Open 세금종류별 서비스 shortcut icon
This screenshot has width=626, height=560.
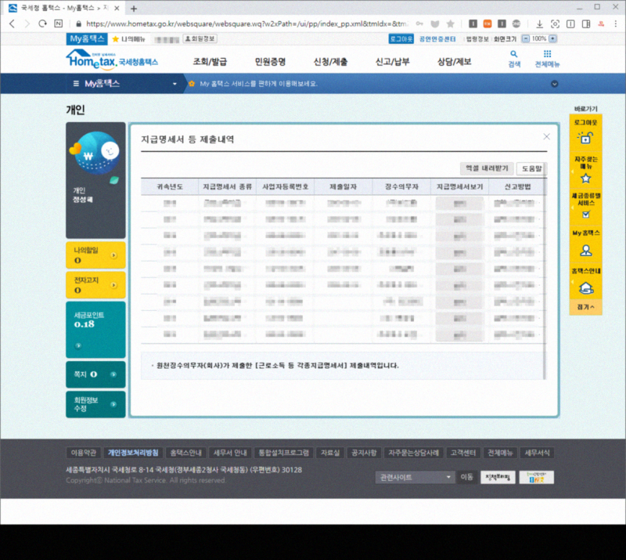point(585,215)
